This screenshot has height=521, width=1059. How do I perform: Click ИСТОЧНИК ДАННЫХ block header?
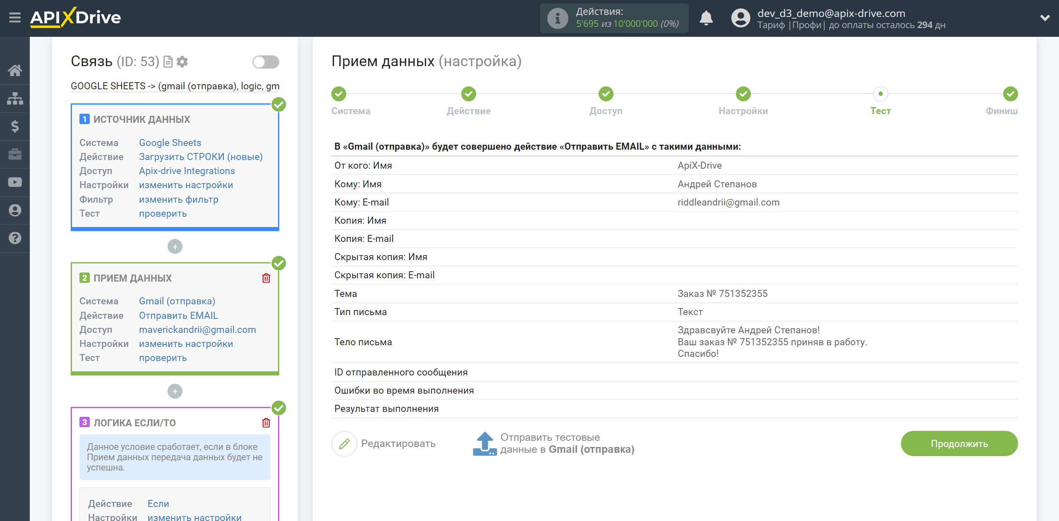[141, 119]
